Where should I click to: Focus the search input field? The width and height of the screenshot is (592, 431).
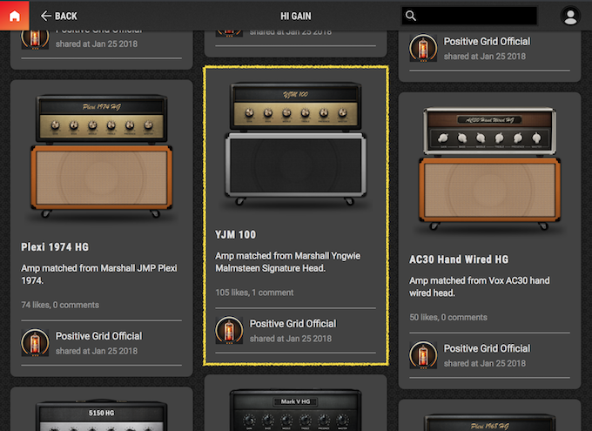coord(469,16)
